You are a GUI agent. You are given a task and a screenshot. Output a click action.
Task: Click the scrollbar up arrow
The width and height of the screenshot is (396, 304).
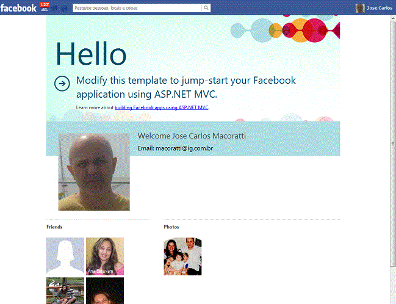click(393, 18)
